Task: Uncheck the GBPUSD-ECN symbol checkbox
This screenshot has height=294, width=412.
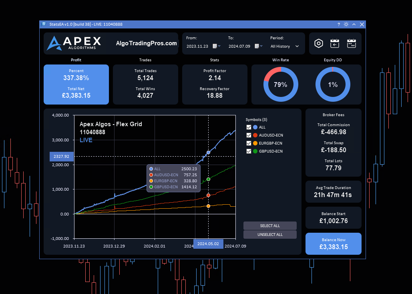Action: pyautogui.click(x=249, y=151)
